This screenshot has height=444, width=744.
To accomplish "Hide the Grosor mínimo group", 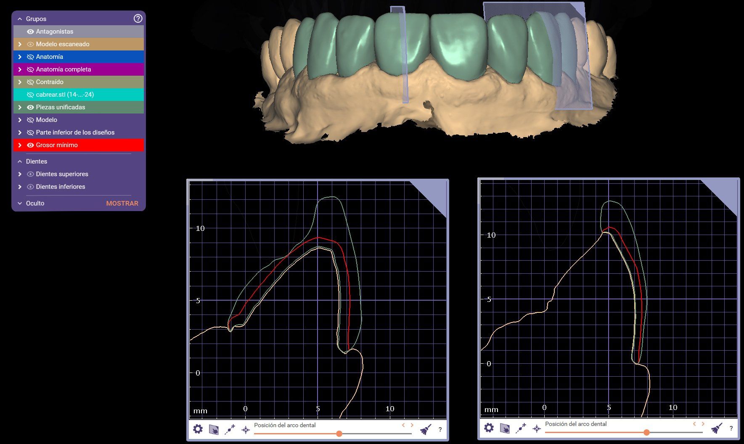I will pyautogui.click(x=30, y=145).
